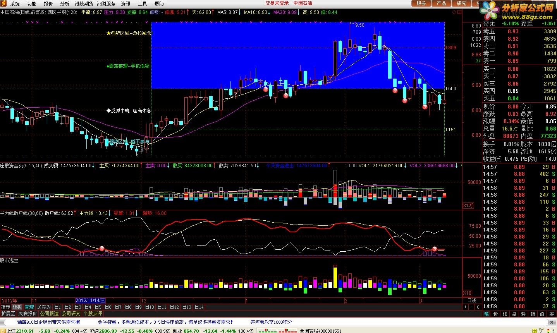The height and width of the screenshot is (333, 557).
Task: Click the 2012/11/14/三 date marker
Action: [x=90, y=300]
